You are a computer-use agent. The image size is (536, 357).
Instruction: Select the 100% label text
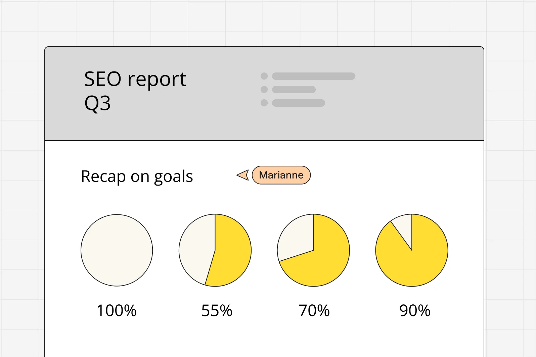pyautogui.click(x=117, y=311)
